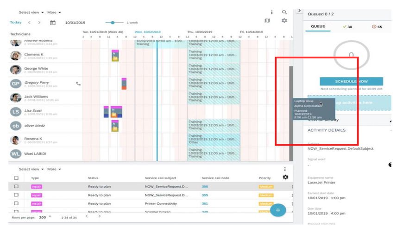
Task: Toggle the select-all checkbox in table header
Action: pos(16,178)
